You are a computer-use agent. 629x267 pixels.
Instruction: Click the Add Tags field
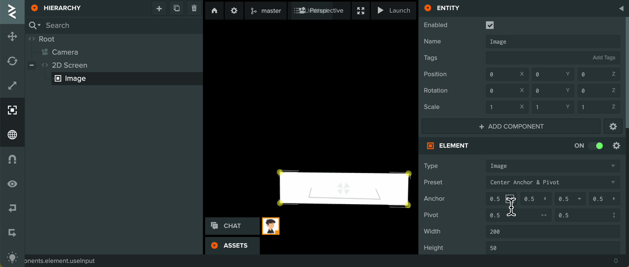(x=553, y=58)
